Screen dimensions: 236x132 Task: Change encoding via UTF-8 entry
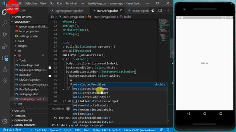pos(68,130)
